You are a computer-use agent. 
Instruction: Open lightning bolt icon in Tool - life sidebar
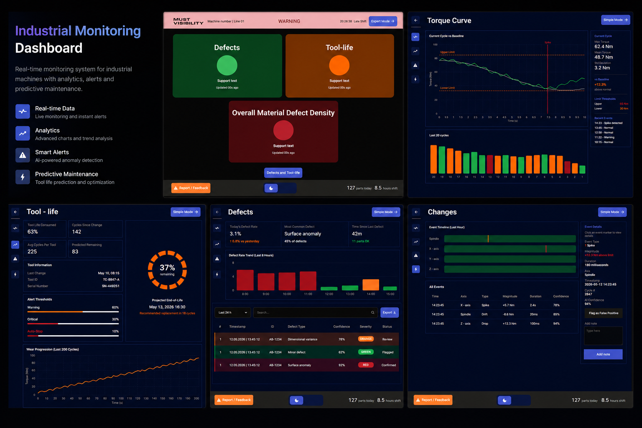pos(15,275)
